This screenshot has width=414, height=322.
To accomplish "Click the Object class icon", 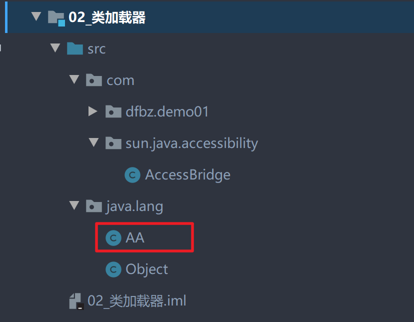I will tap(113, 269).
